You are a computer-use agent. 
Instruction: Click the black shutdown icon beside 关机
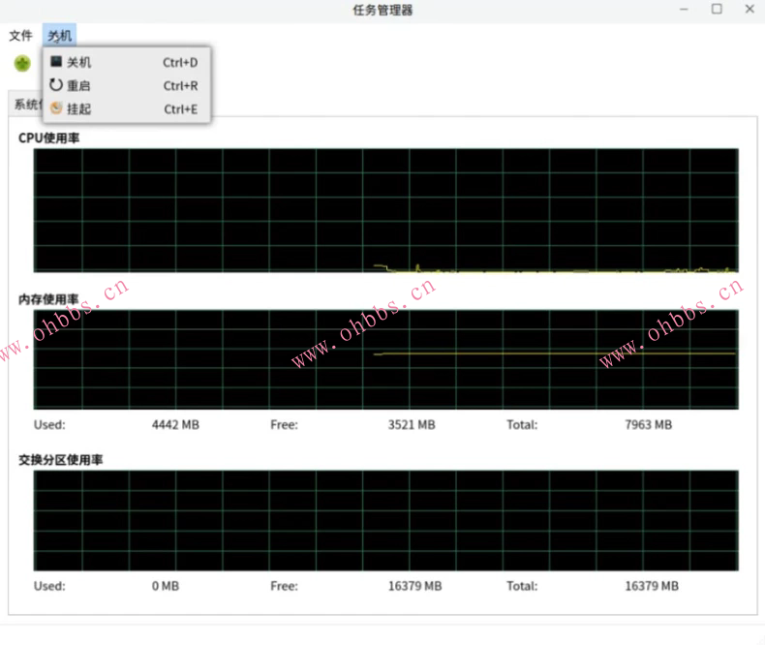coord(56,61)
